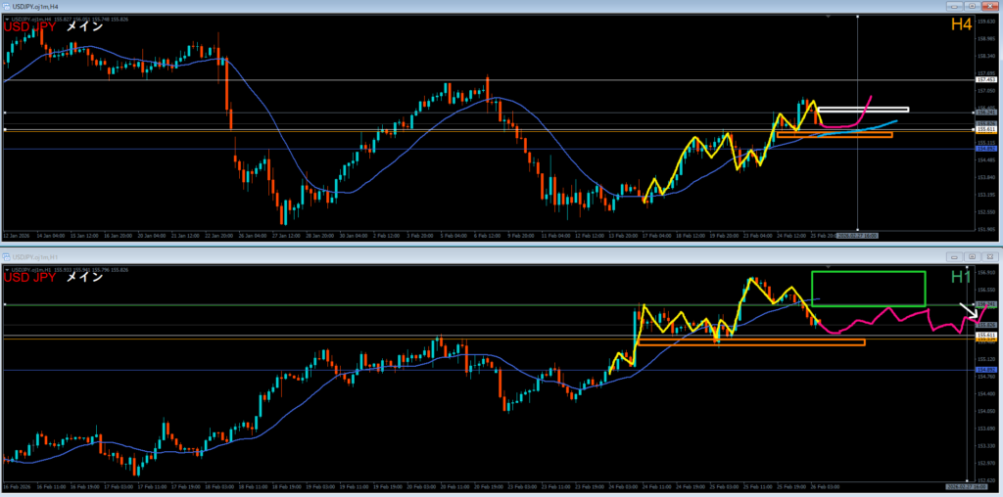Click the メイン label in H1 chart
The width and height of the screenshot is (1003, 497).
pos(84,277)
